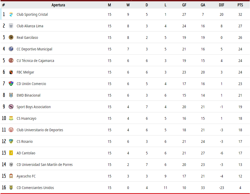250x194 pixels.
Task: Click the AD Cantolao yellow crest
Action: click(x=11, y=153)
